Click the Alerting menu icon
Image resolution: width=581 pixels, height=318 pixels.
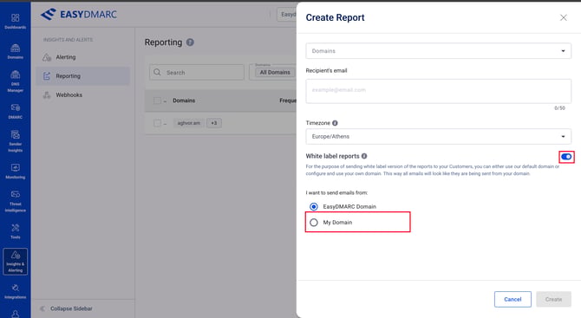(x=47, y=57)
